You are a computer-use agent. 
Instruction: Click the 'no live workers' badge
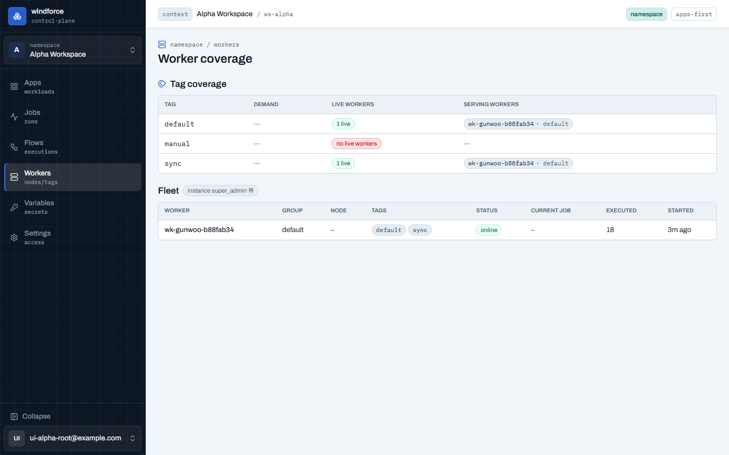pos(356,144)
